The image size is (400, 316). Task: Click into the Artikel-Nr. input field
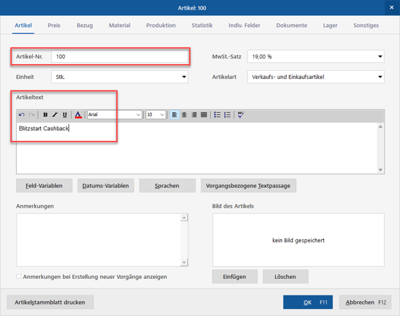(x=120, y=56)
